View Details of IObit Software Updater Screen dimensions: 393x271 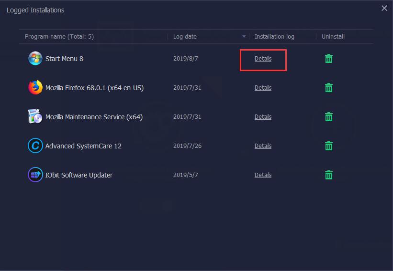click(x=263, y=175)
